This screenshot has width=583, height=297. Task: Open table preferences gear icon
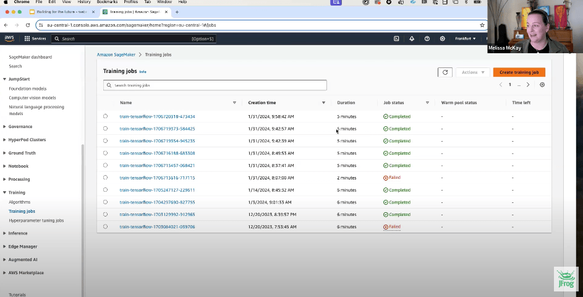542,85
